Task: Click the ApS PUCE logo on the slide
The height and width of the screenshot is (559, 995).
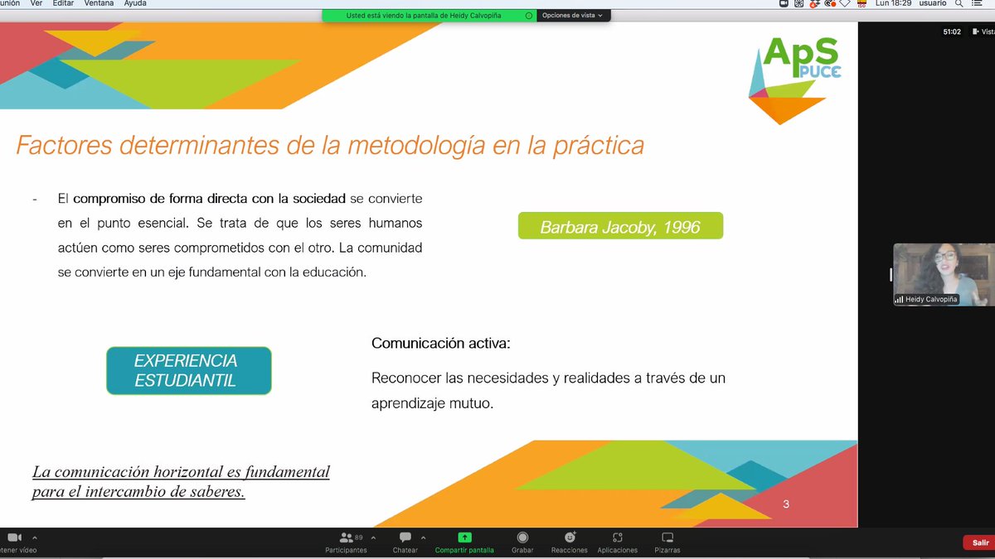Action: [x=795, y=80]
